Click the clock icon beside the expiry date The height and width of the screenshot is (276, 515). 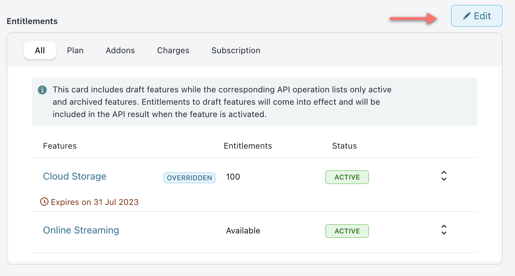[44, 202]
